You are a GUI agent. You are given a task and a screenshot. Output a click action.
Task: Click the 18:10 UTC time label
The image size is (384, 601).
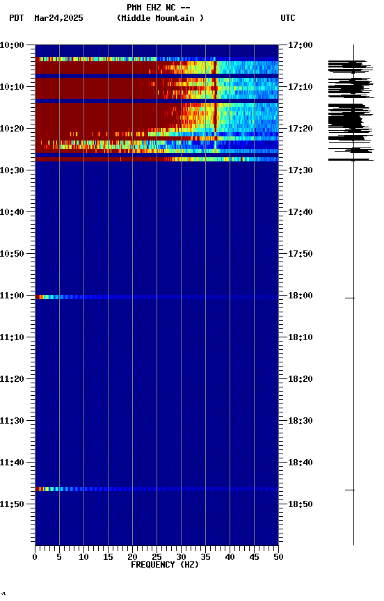[x=301, y=337]
